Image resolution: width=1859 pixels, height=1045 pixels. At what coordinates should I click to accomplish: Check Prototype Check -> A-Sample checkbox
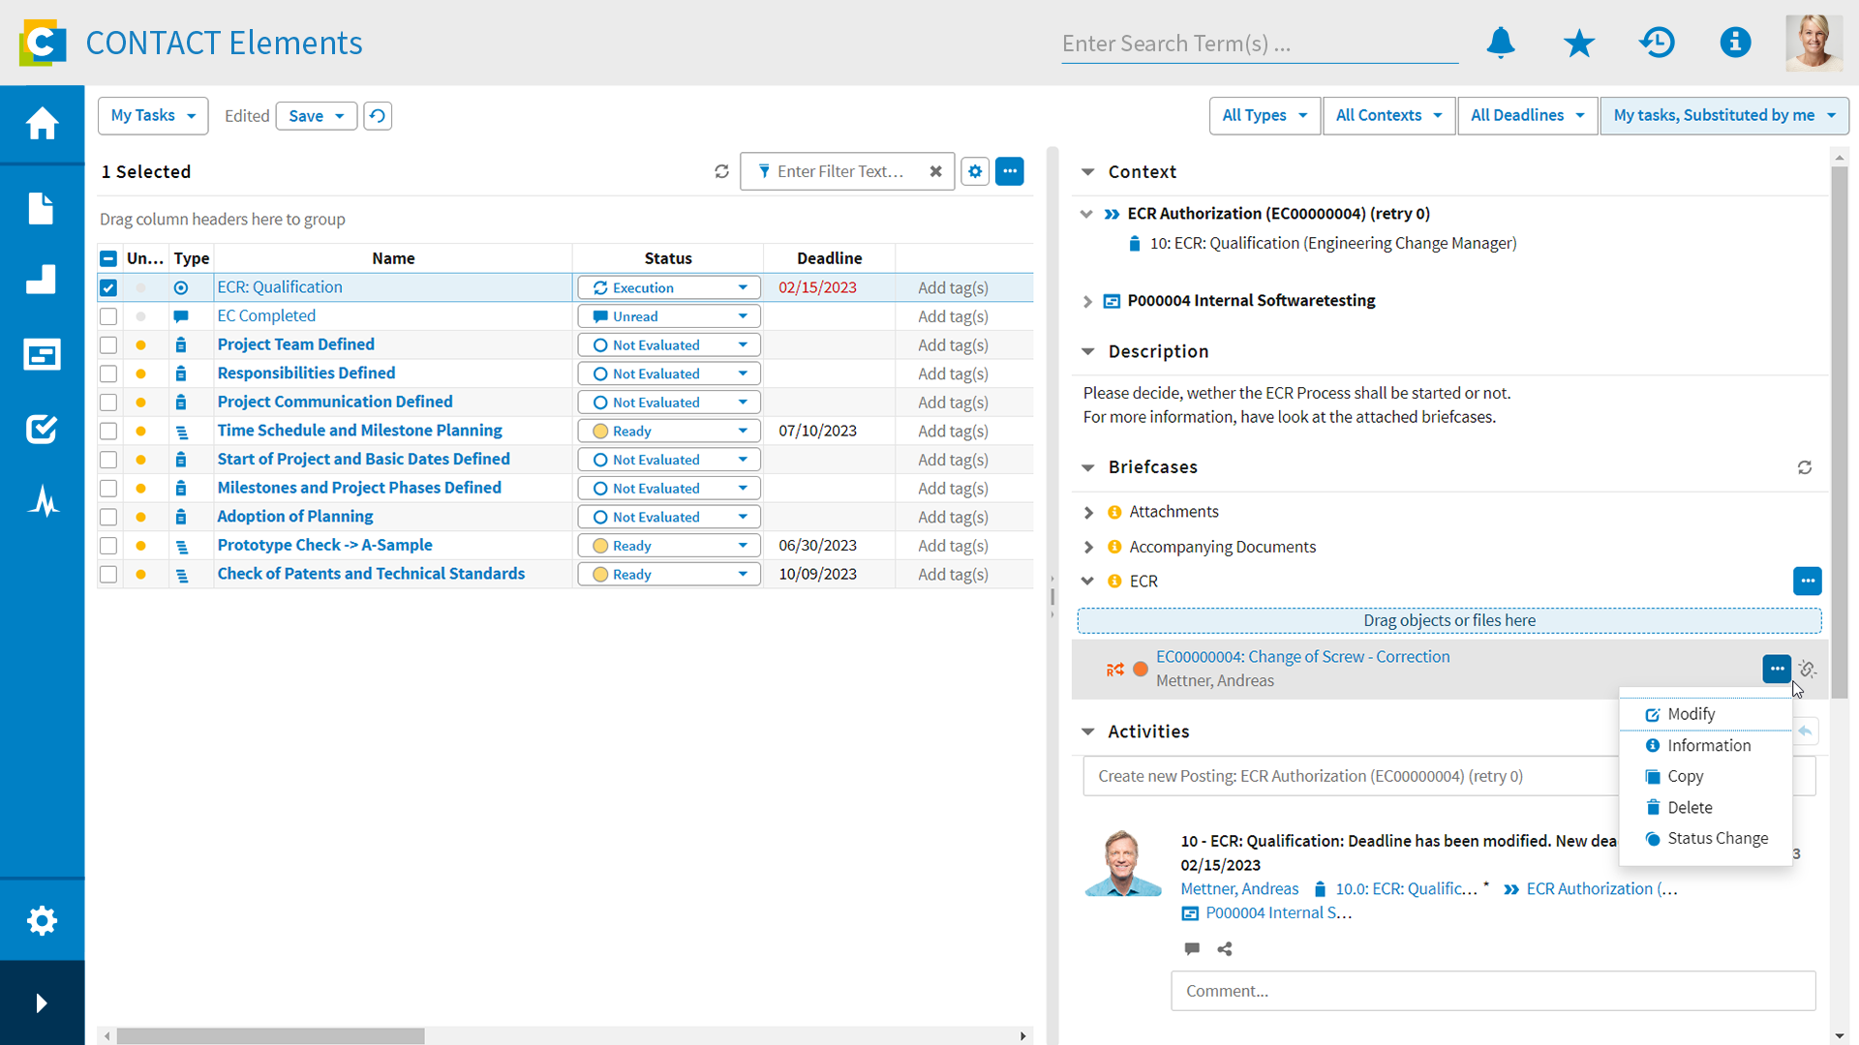[108, 546]
